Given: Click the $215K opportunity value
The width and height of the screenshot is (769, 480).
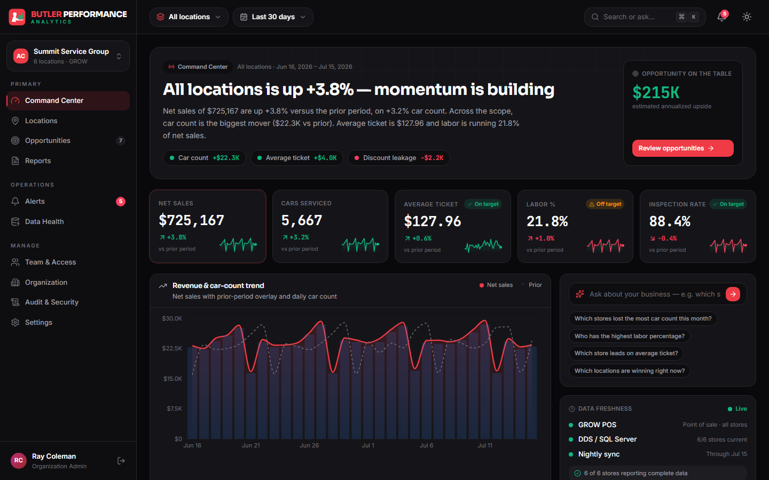Looking at the screenshot, I should (656, 93).
